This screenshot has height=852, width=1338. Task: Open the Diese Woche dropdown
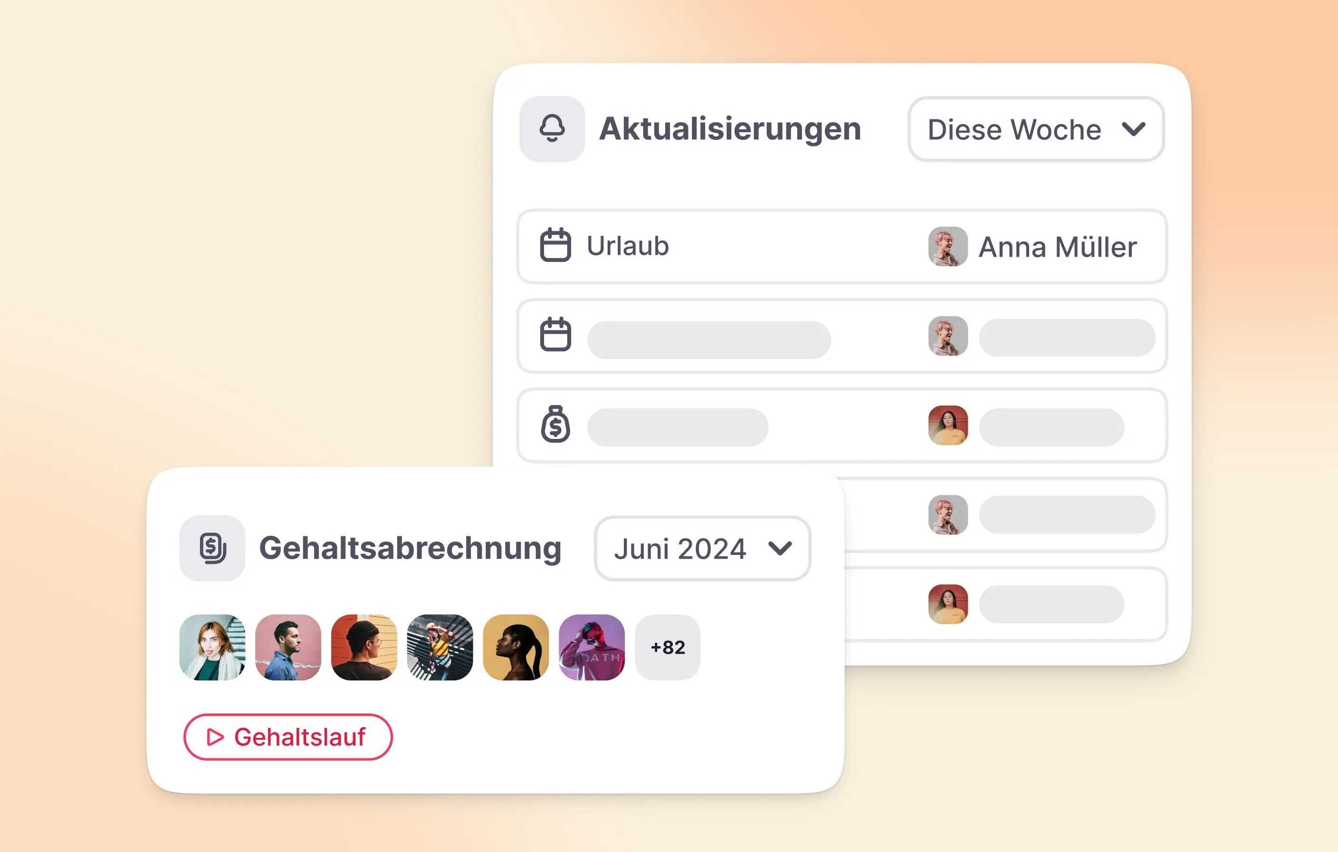point(1035,130)
